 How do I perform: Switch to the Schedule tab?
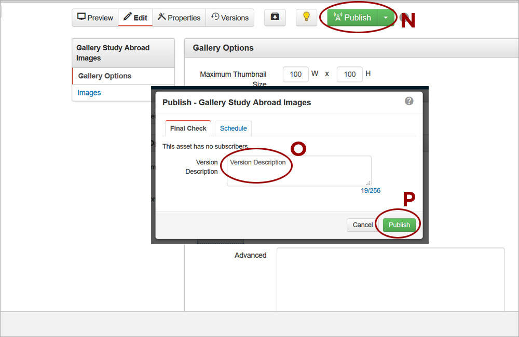pyautogui.click(x=233, y=128)
